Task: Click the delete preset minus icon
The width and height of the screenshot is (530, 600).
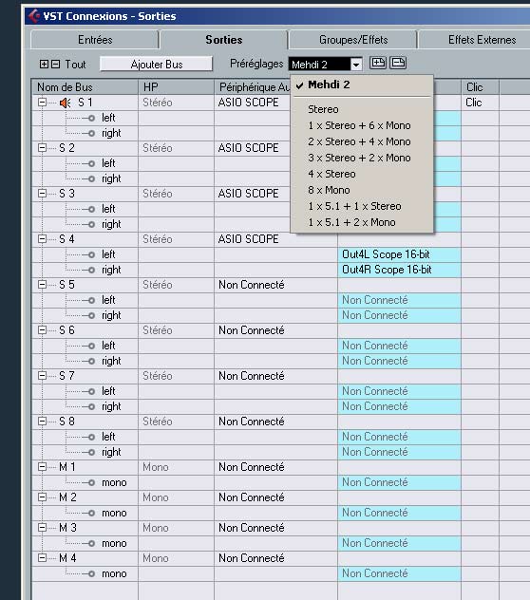Action: point(397,64)
